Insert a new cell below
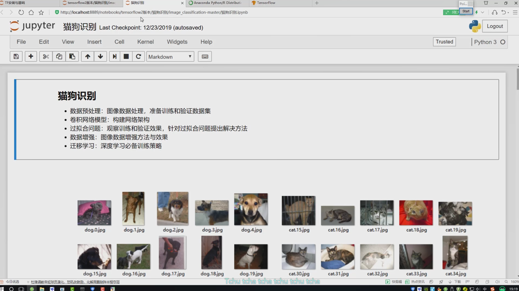Viewport: 519px width, 291px height. pyautogui.click(x=31, y=56)
